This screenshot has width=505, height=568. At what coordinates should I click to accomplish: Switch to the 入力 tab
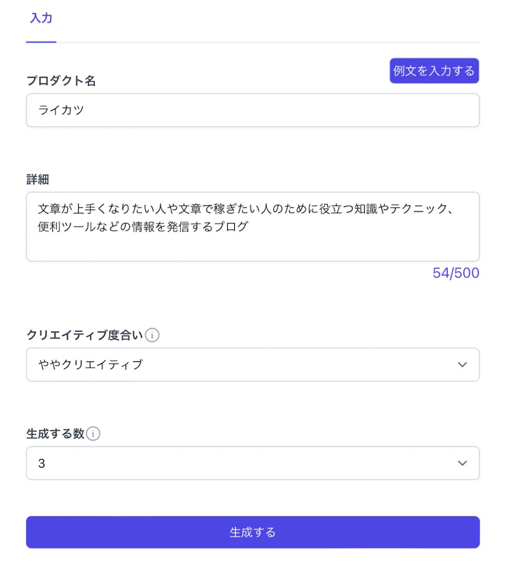coord(41,18)
